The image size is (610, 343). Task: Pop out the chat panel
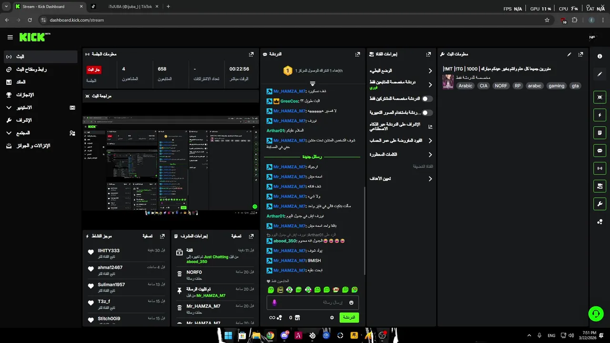pyautogui.click(x=357, y=54)
